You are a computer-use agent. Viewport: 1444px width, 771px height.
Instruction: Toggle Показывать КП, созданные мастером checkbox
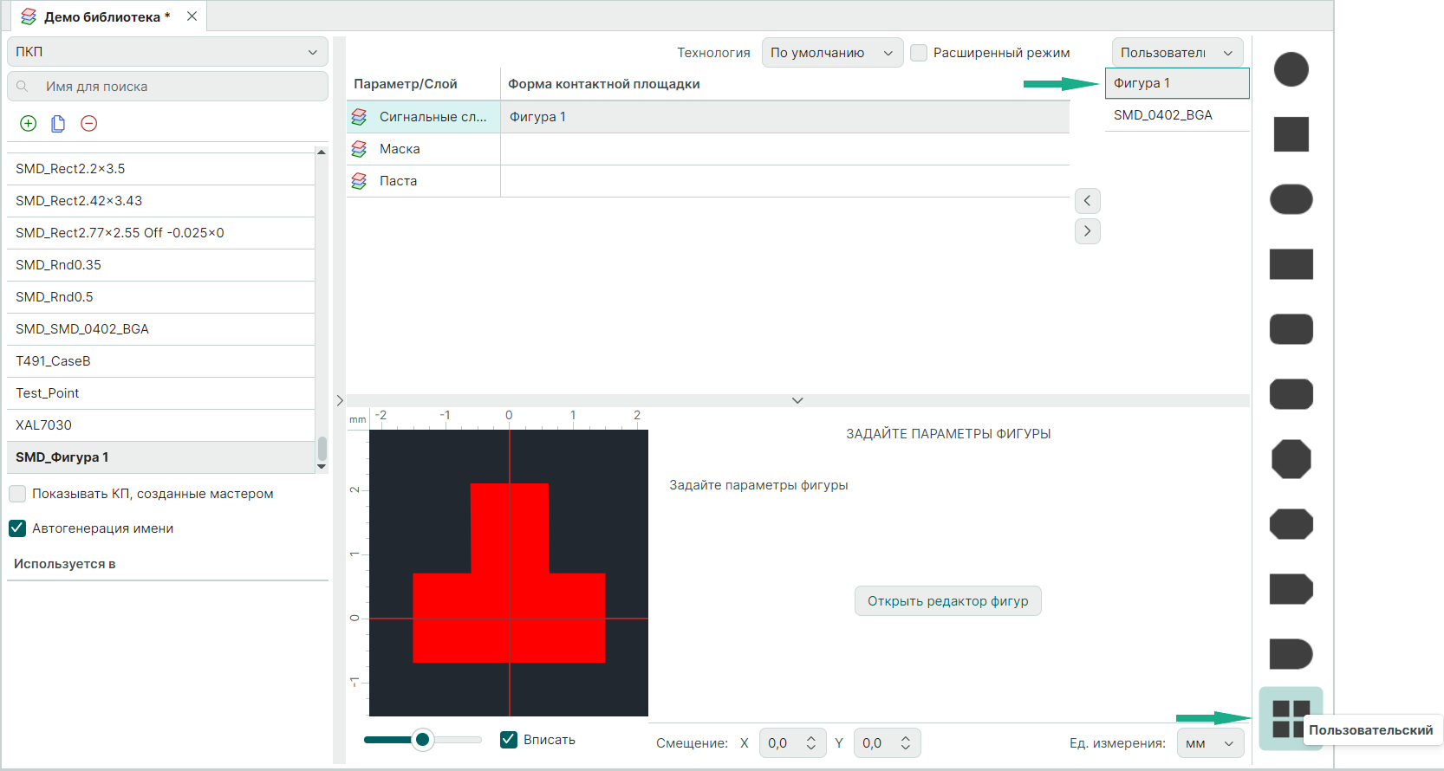pyautogui.click(x=17, y=494)
